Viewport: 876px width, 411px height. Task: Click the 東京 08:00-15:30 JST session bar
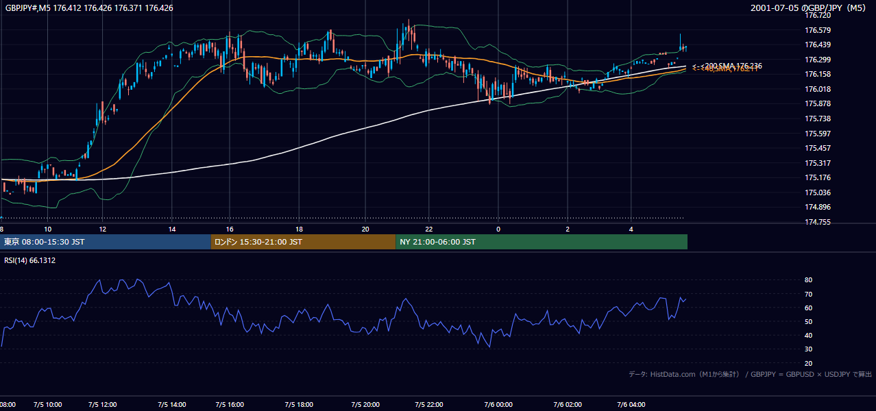point(106,242)
